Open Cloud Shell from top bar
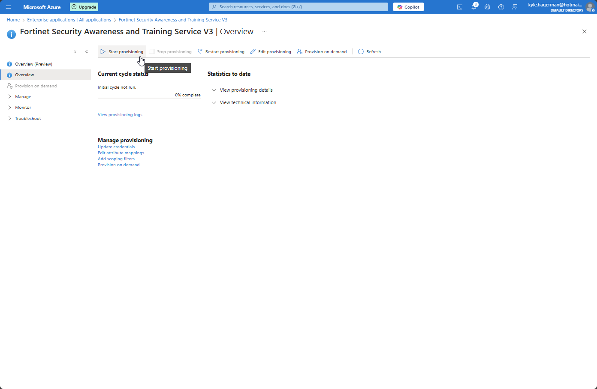 [x=460, y=7]
